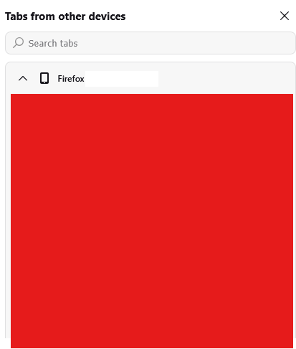Click the Search tabs placeholder text
Viewport: 296px width, 349px height.
click(53, 44)
